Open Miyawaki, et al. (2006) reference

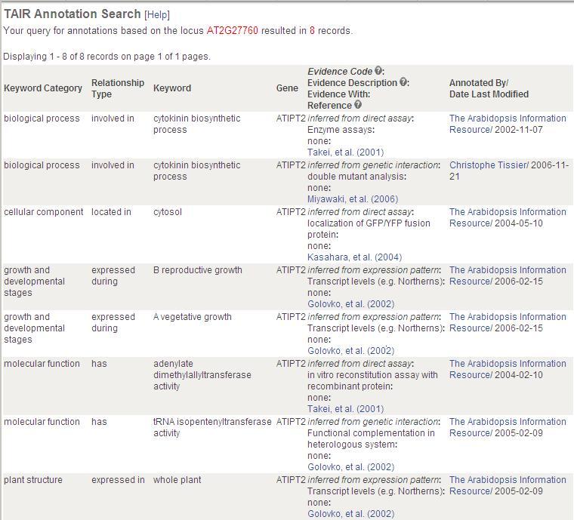[353, 199]
